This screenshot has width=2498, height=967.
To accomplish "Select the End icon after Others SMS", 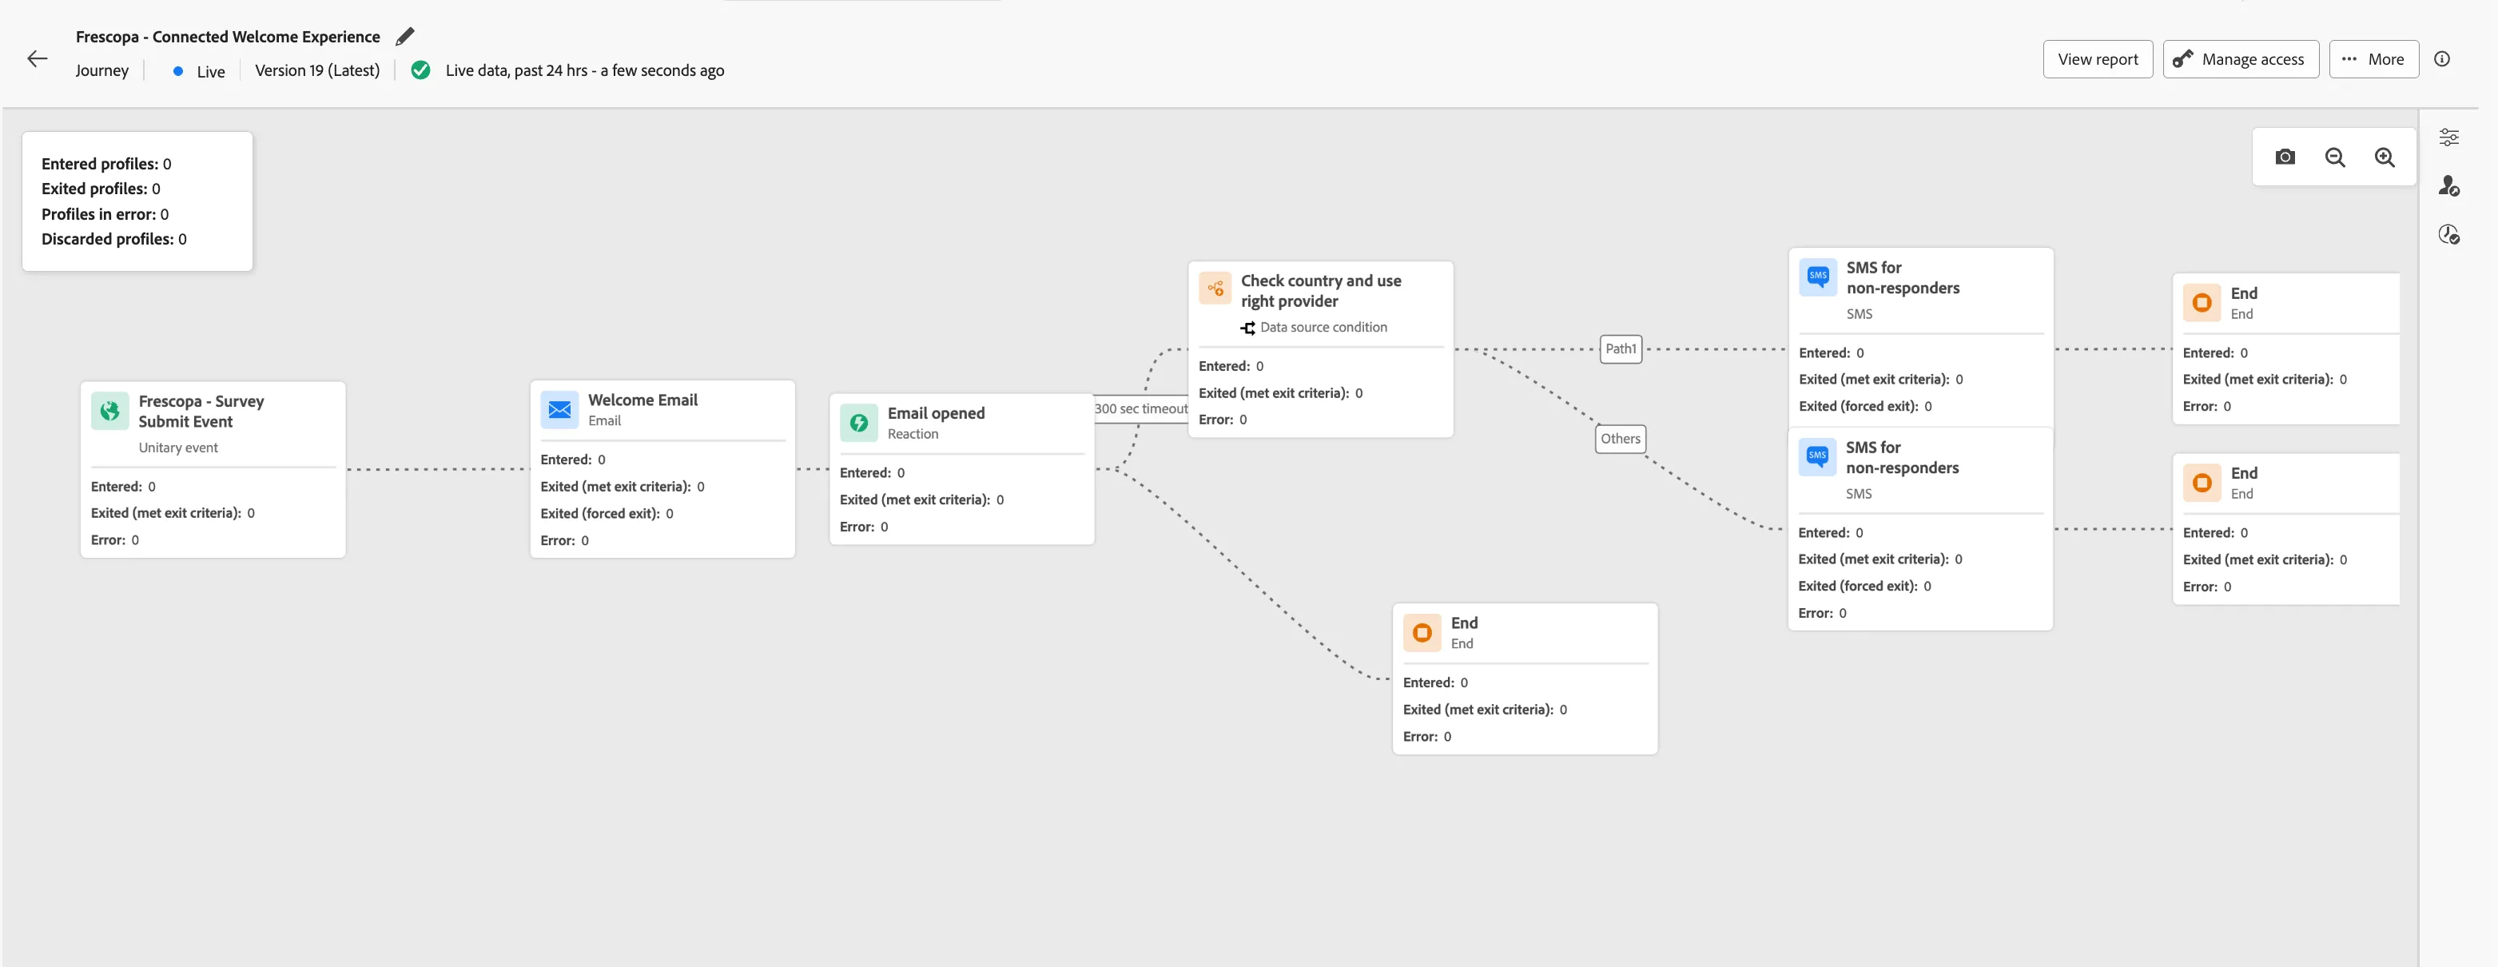I will pyautogui.click(x=2202, y=482).
